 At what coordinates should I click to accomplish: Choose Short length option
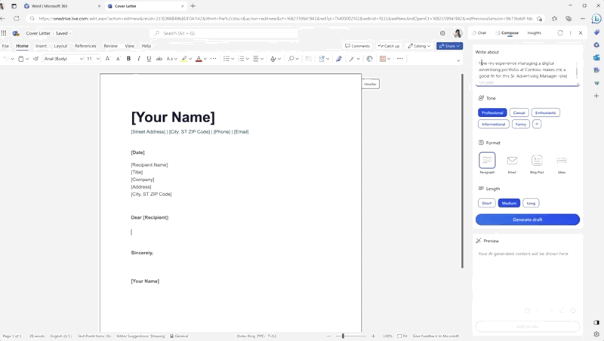[x=486, y=203]
